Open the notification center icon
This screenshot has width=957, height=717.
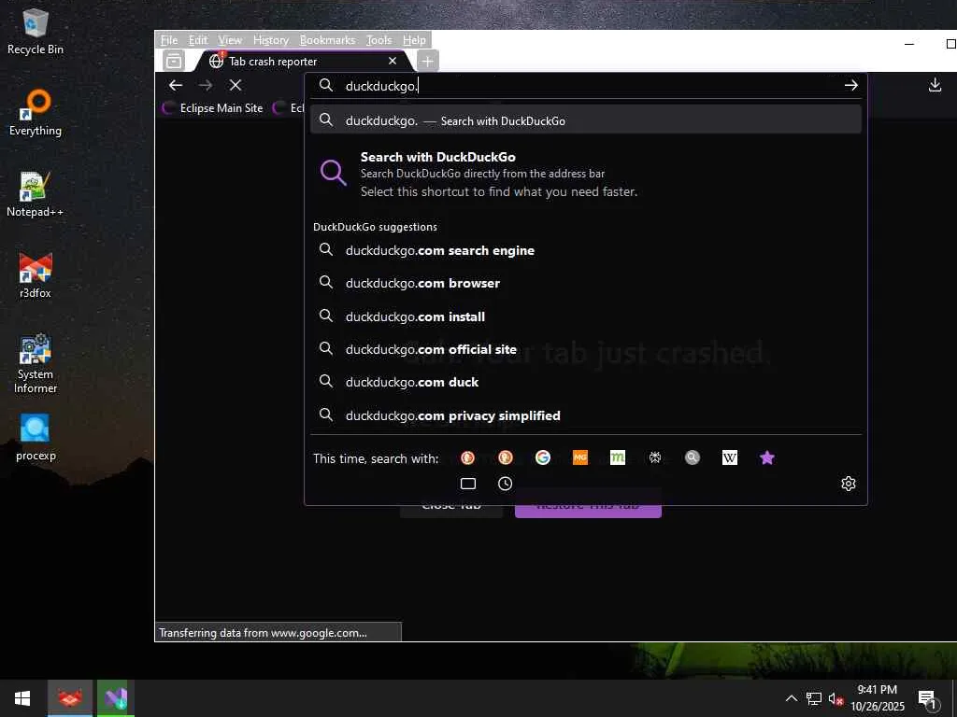pos(927,699)
